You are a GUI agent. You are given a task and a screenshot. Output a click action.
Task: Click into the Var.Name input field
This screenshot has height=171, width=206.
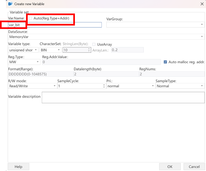click(x=55, y=25)
